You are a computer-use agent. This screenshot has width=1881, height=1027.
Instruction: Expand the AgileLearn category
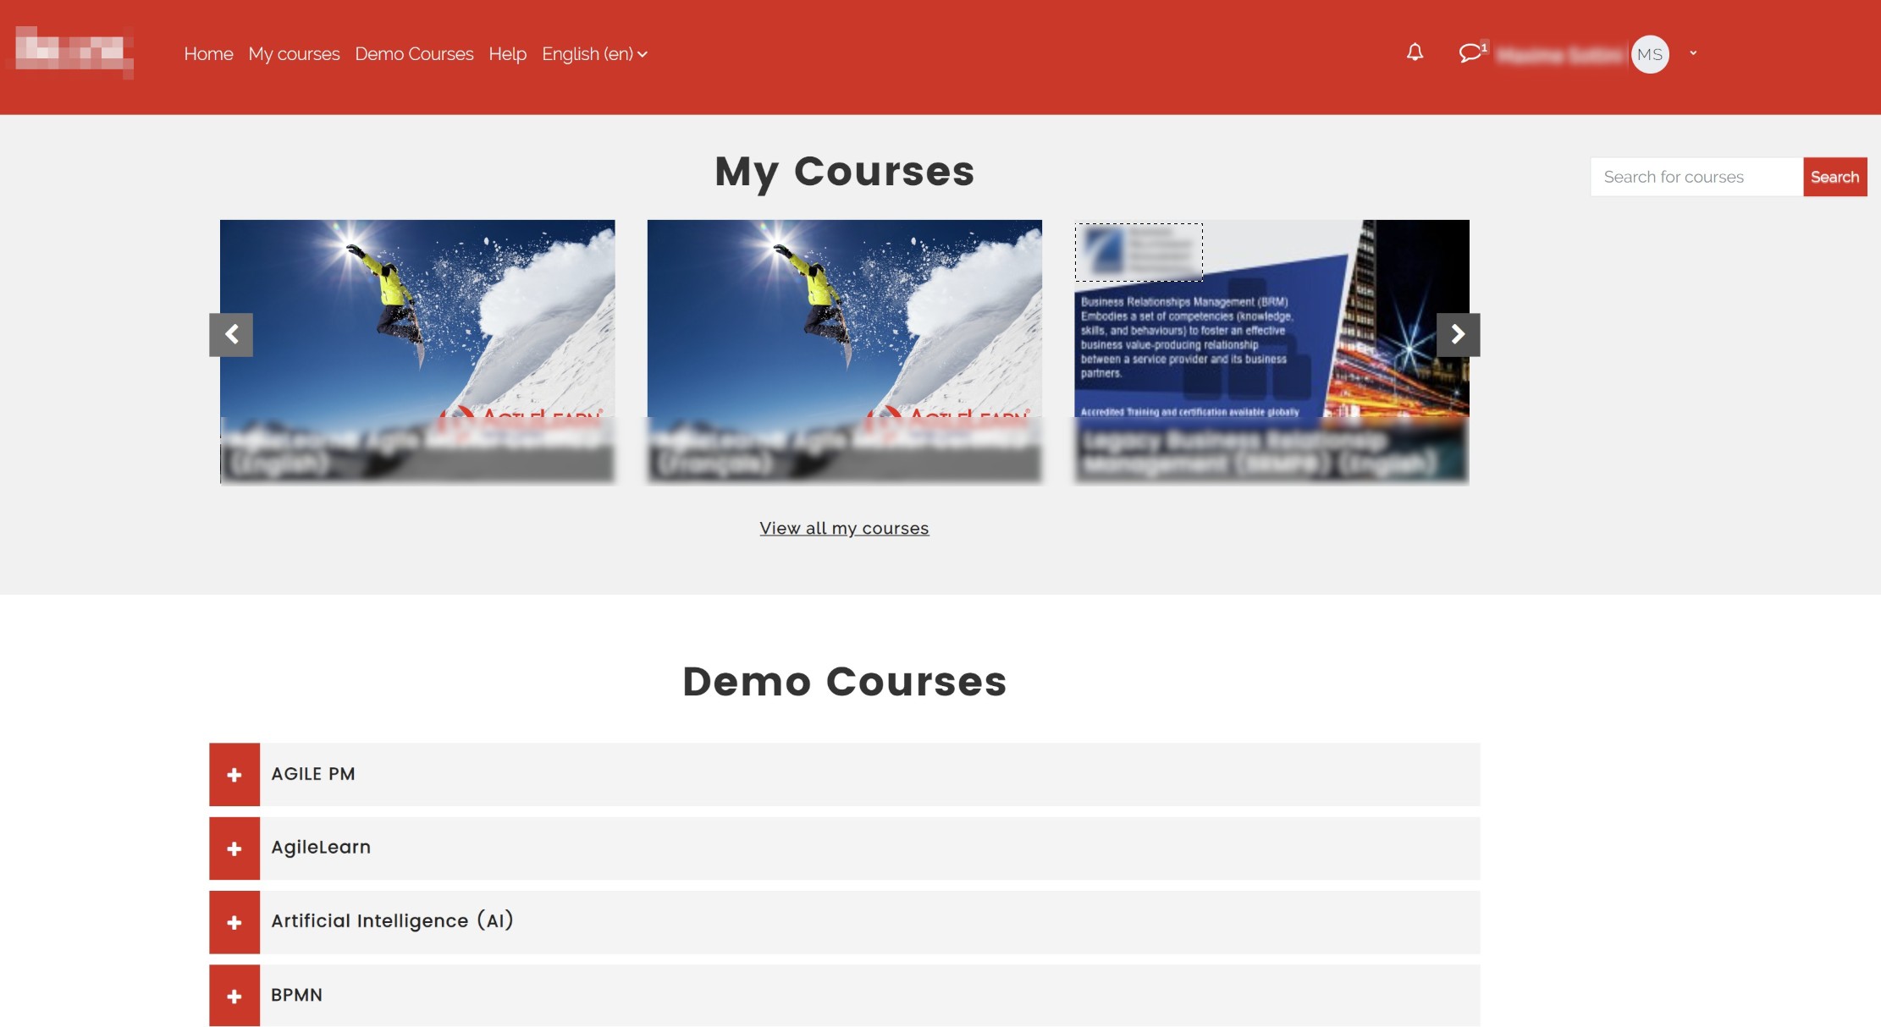click(234, 847)
